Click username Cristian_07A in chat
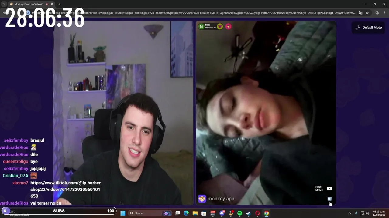The width and height of the screenshot is (389, 218). coord(15,176)
